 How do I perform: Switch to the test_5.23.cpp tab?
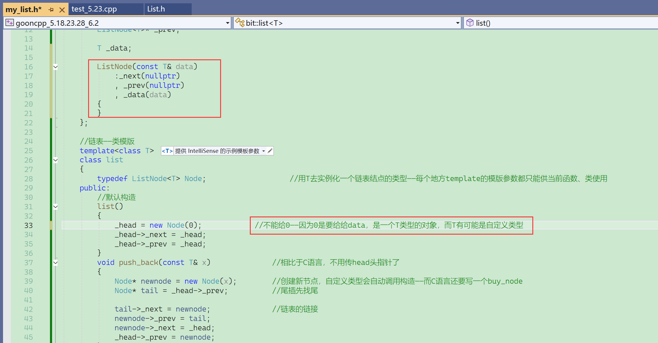click(x=94, y=9)
